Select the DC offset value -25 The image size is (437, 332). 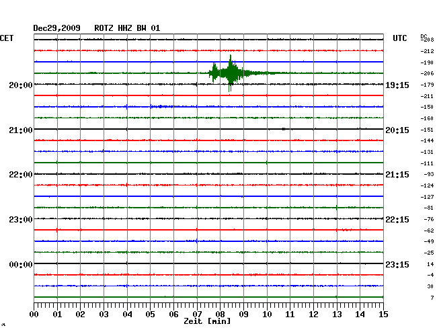(429, 253)
